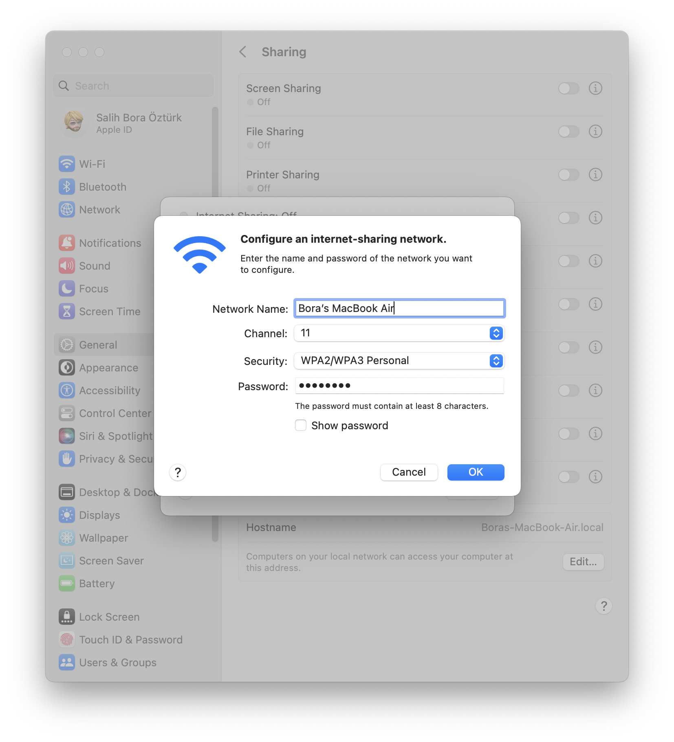Open the Battery icon in sidebar

point(67,584)
